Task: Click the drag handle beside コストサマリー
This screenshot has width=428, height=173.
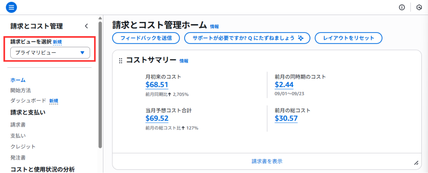Action: [x=121, y=61]
